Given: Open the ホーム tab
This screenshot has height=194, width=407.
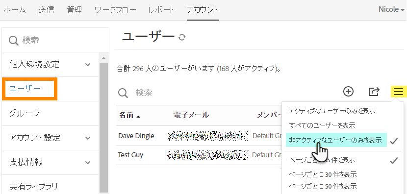Looking at the screenshot, I should tap(15, 10).
